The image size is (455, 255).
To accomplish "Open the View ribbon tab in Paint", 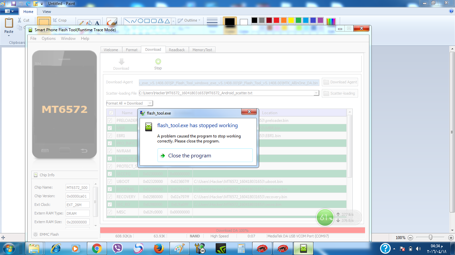I will pyautogui.click(x=47, y=12).
